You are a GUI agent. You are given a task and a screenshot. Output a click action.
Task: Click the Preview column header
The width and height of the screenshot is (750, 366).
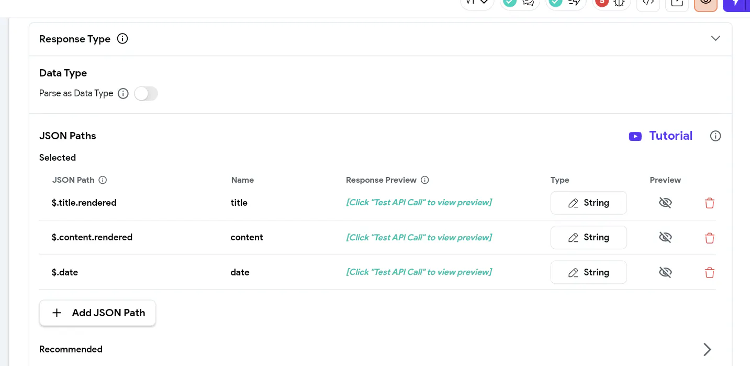(665, 180)
